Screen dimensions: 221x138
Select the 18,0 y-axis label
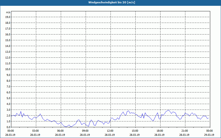click(x=8, y=23)
